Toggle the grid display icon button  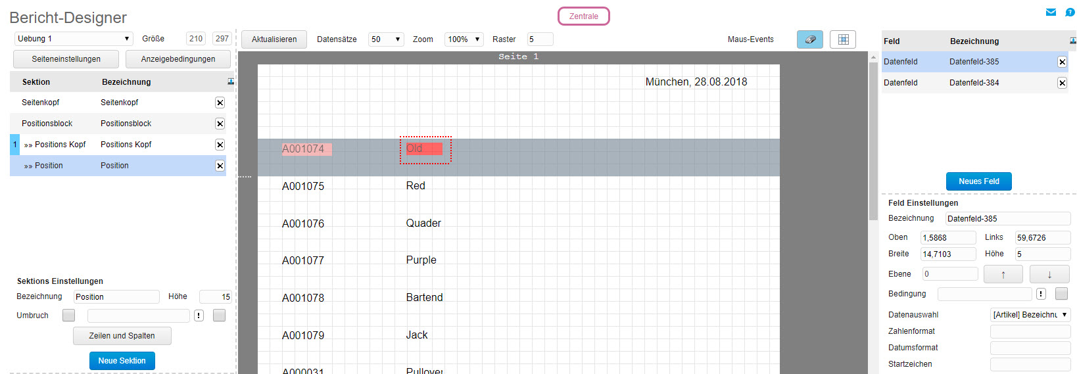point(843,39)
